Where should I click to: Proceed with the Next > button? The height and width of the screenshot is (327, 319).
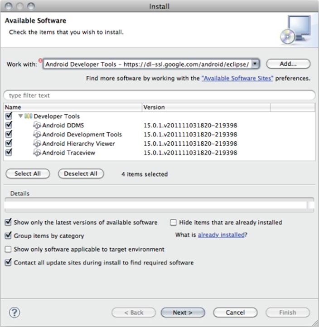(183, 312)
